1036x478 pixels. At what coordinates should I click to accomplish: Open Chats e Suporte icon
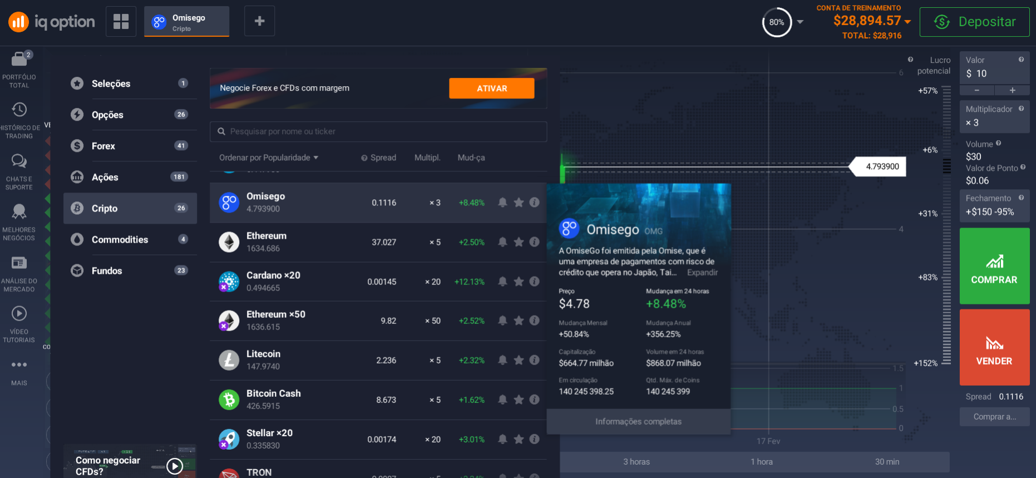coord(19,161)
